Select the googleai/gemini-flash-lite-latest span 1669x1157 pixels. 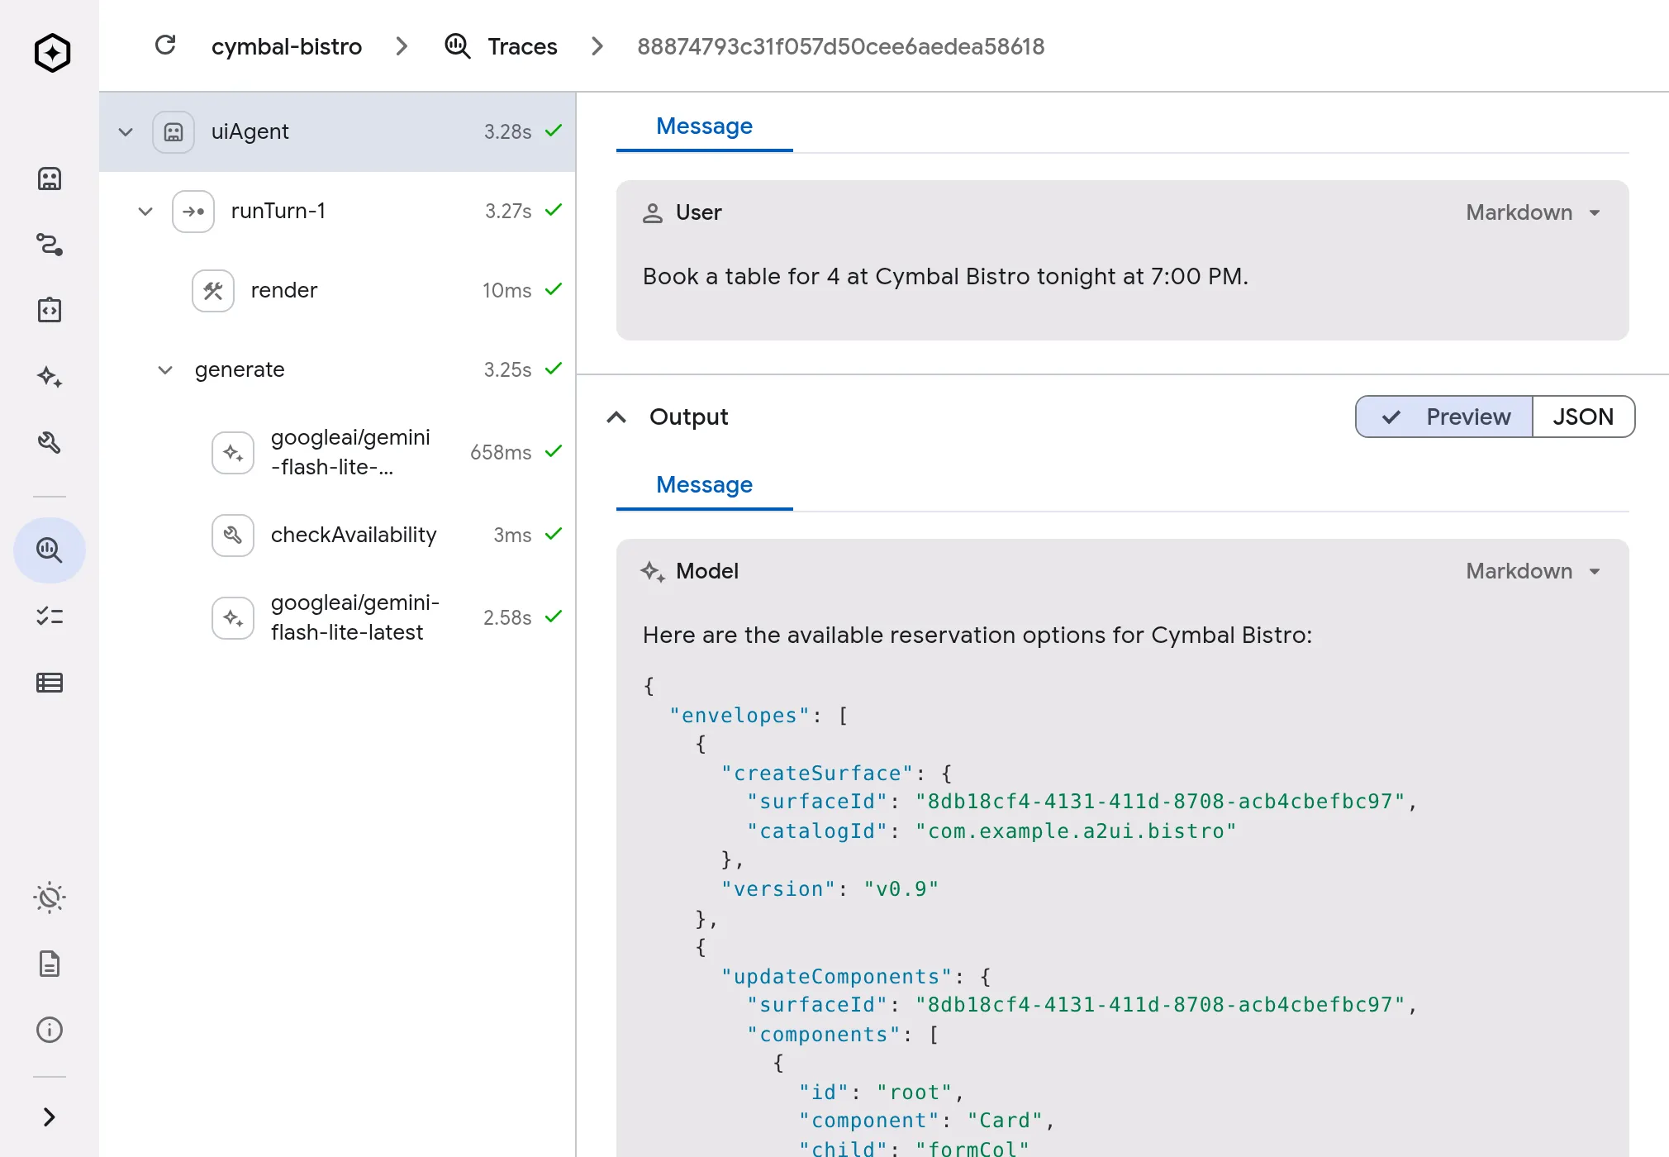pos(337,618)
